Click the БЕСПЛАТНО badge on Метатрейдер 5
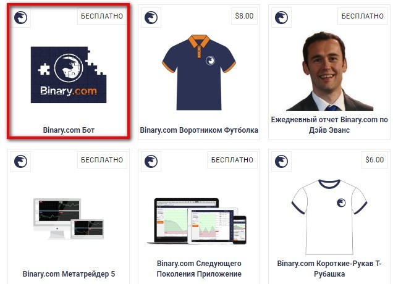 pos(102,160)
